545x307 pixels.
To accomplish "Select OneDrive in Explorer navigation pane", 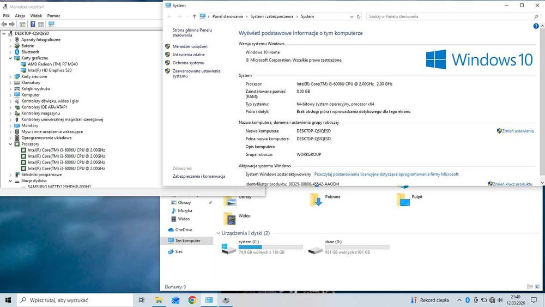I will click(184, 230).
